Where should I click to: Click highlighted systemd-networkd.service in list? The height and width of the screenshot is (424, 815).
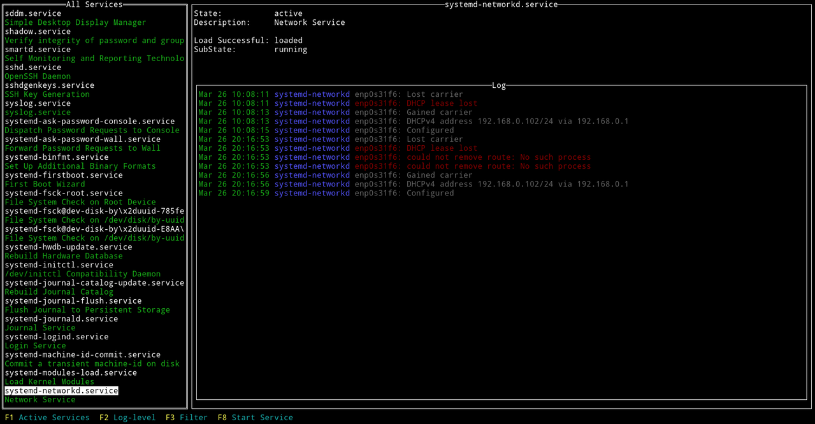coord(61,390)
